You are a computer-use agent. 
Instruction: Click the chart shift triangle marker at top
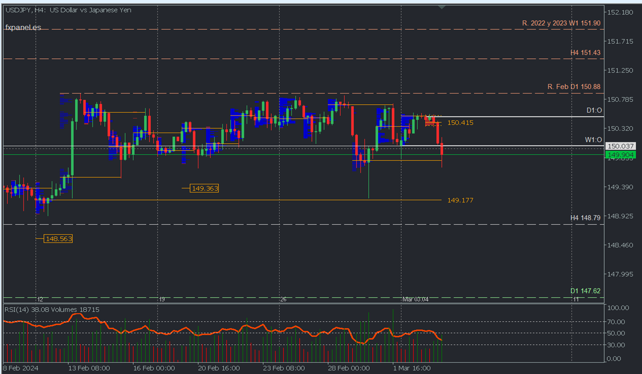441,7
